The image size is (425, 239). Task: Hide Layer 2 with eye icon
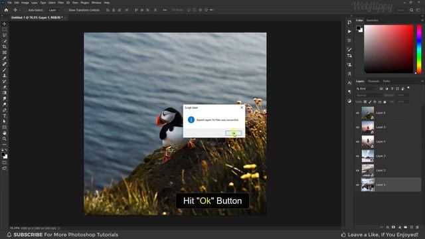tap(357, 171)
